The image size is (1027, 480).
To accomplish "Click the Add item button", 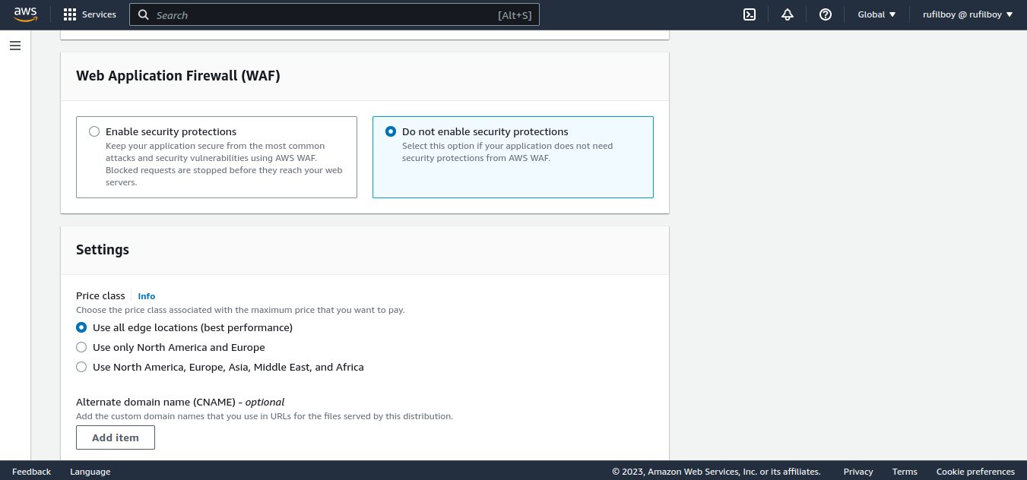I will click(x=116, y=437).
